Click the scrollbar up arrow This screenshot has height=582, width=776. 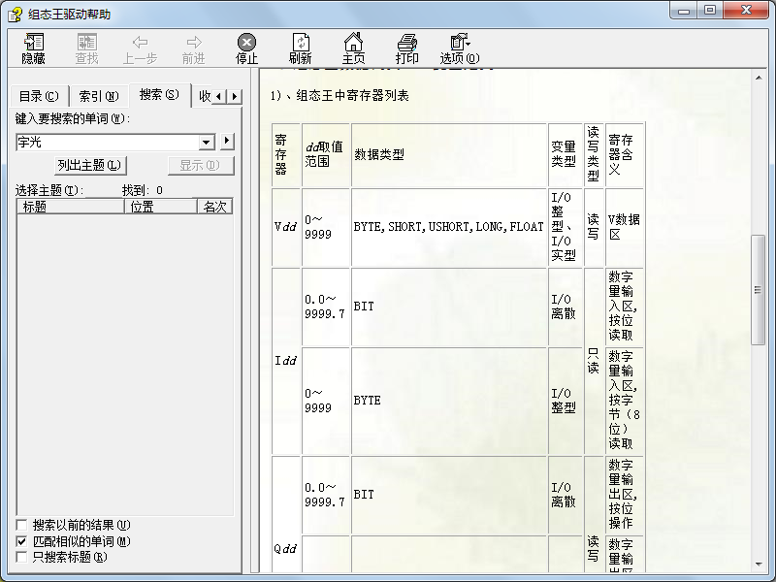[x=759, y=78]
